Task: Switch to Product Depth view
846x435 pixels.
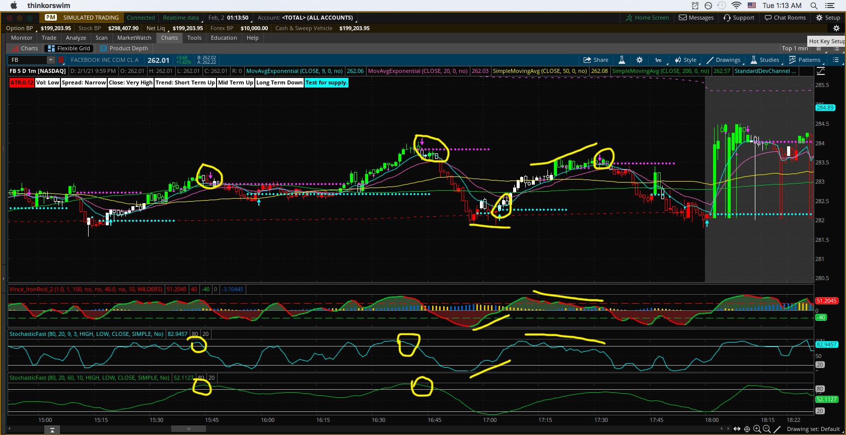Action: 124,48
